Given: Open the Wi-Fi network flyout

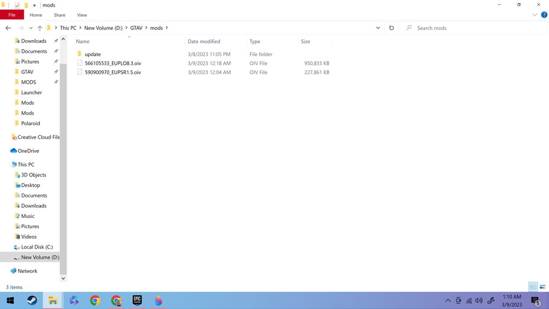Looking at the screenshot, I should pos(469,301).
